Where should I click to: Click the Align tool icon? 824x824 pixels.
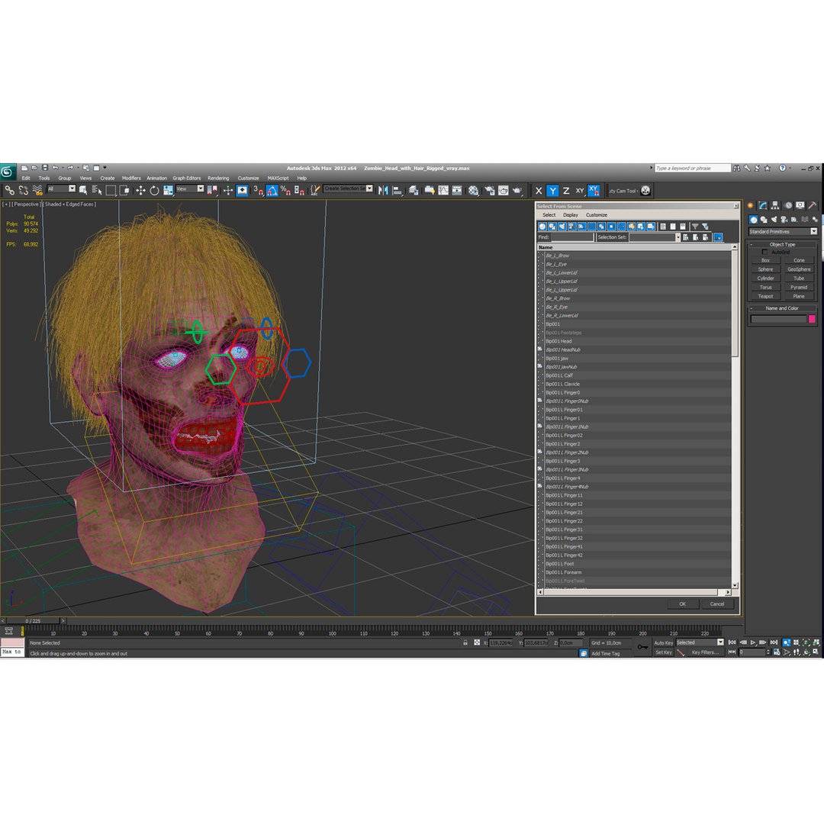[x=398, y=190]
